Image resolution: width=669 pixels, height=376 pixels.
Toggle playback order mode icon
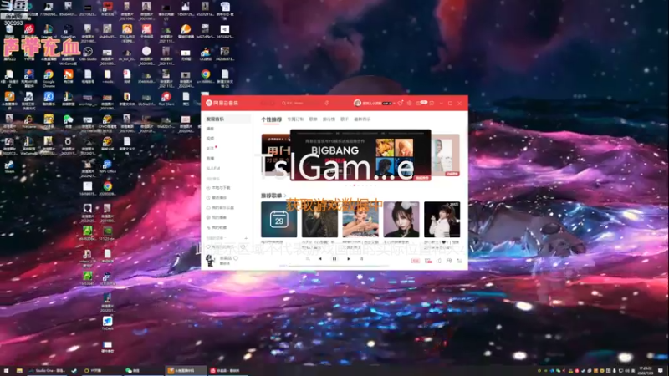pos(308,259)
